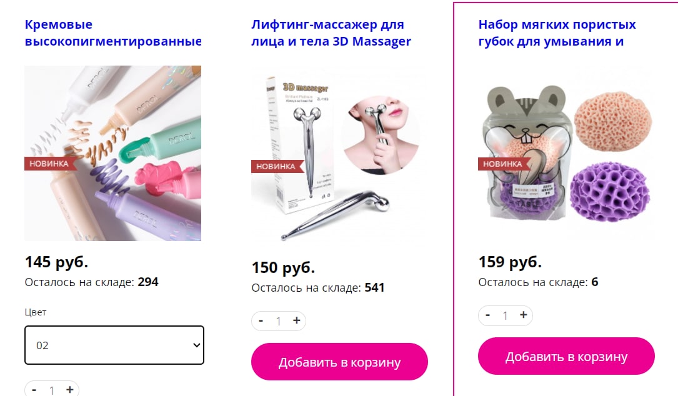Click the НОВИНКА badge on the cream tubes
Viewport: 678px width, 396px height.
pos(49,164)
